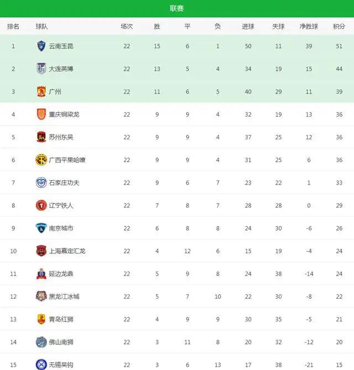
Task: Click the 进球 column header
Action: (x=248, y=27)
